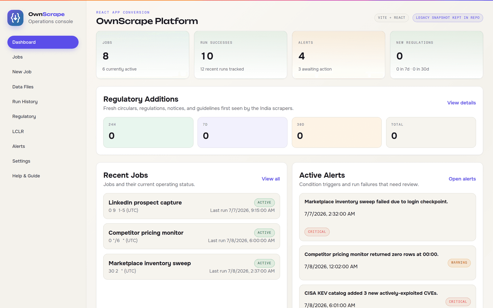Click 12 recent runs tracked text
The width and height of the screenshot is (493, 308).
click(222, 69)
